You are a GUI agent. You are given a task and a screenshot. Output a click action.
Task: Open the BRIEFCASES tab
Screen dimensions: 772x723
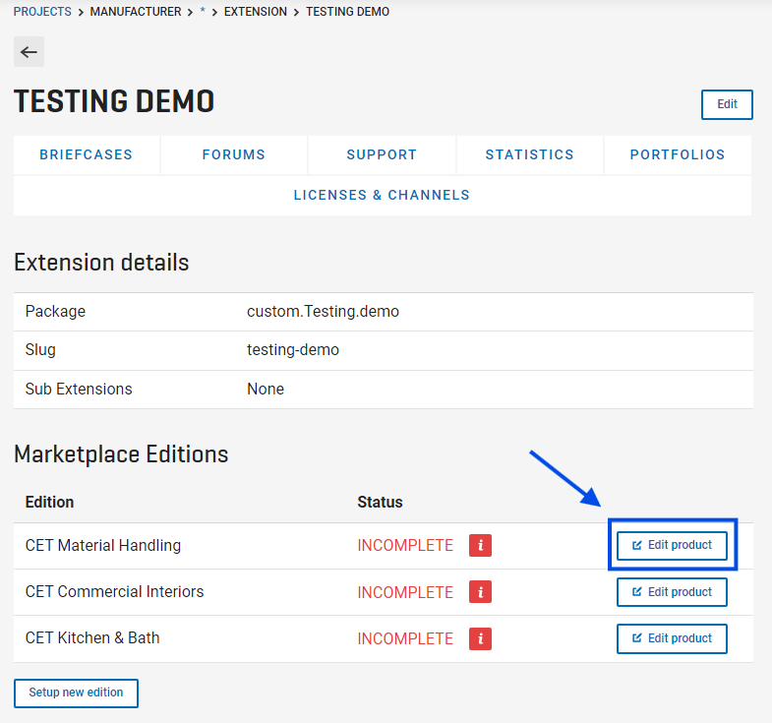click(87, 154)
